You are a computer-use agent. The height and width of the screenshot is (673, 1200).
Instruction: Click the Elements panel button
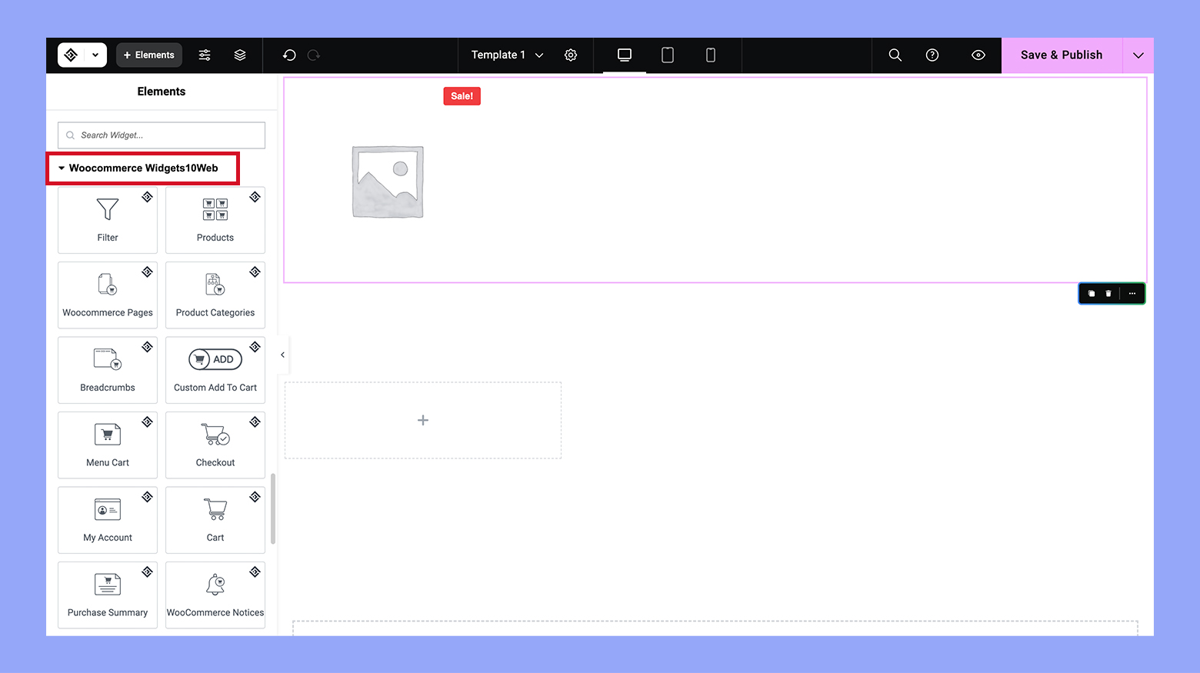point(148,55)
